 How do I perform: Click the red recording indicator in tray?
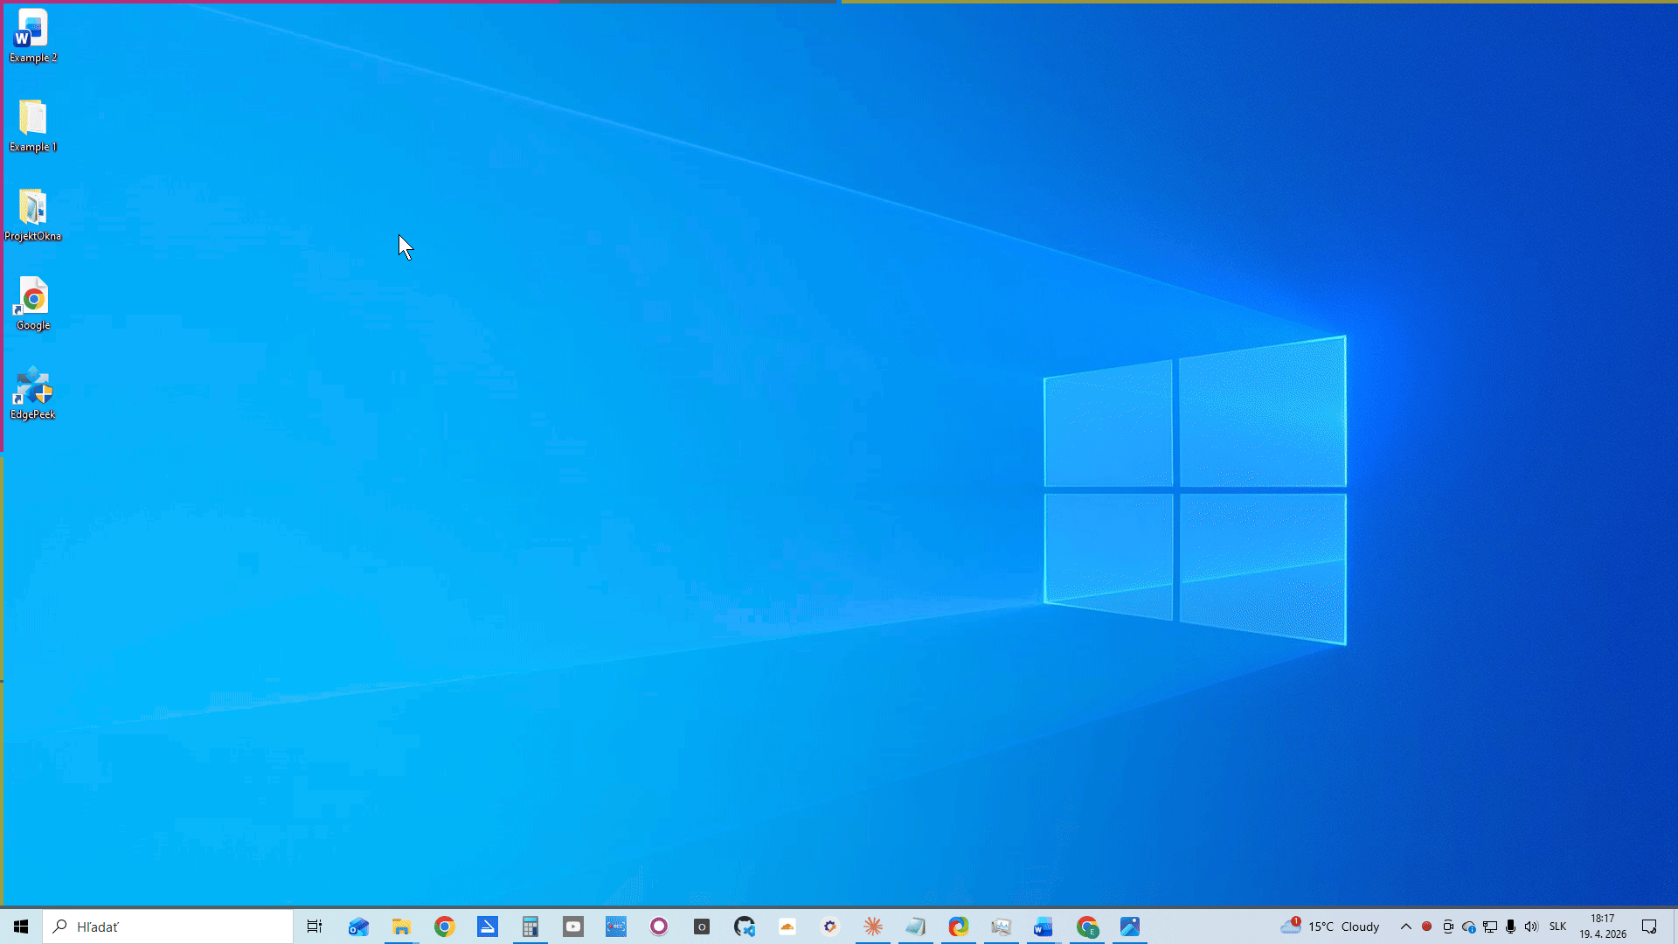1426,927
